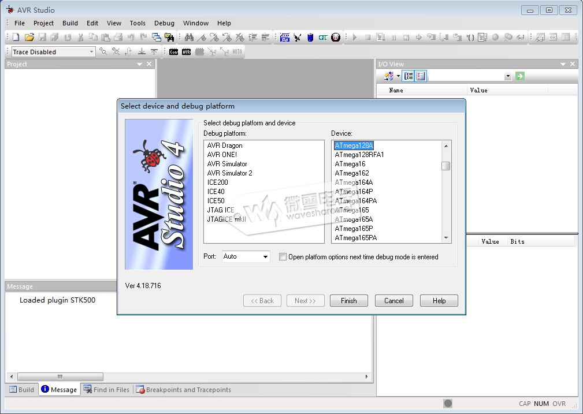Click the green arrow in I/O View
The width and height of the screenshot is (583, 414).
point(520,76)
